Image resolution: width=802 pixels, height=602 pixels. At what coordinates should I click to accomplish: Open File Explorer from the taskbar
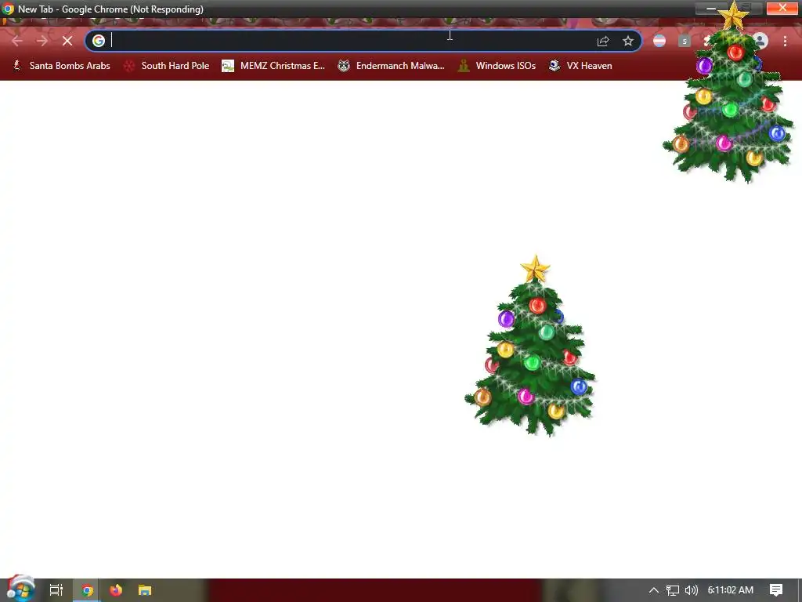(x=145, y=590)
